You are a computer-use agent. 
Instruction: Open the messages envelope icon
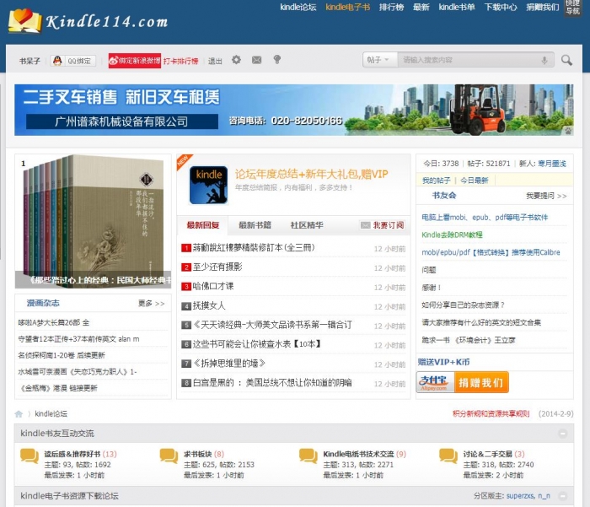(x=256, y=60)
